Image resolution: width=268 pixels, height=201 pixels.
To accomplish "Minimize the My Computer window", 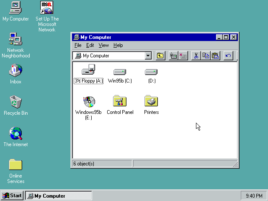I will click(x=219, y=37).
